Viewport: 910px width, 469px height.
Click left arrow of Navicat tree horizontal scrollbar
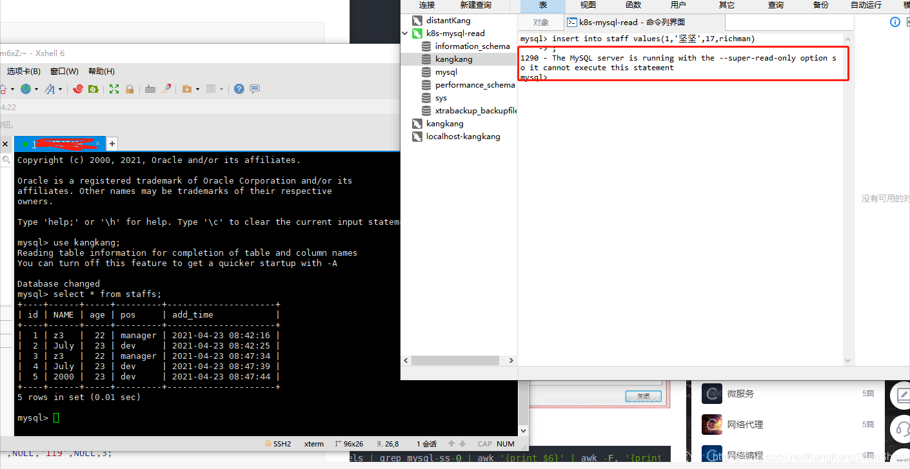406,360
